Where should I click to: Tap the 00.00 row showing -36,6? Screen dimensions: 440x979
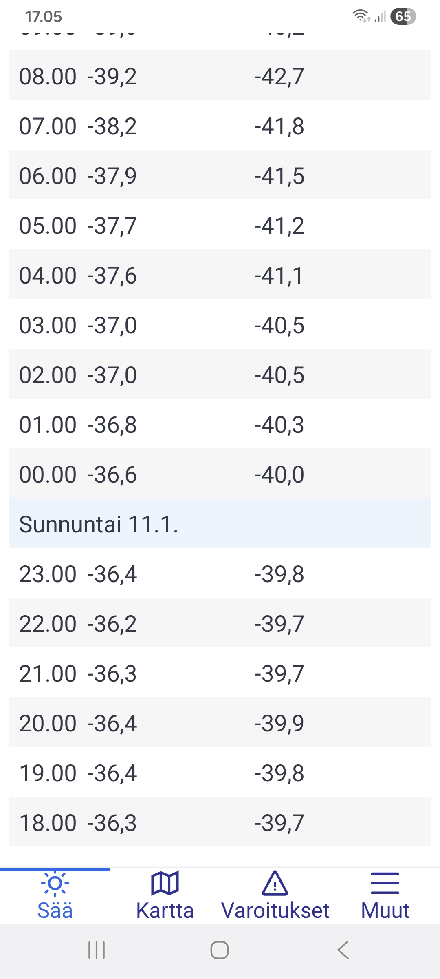(220, 474)
